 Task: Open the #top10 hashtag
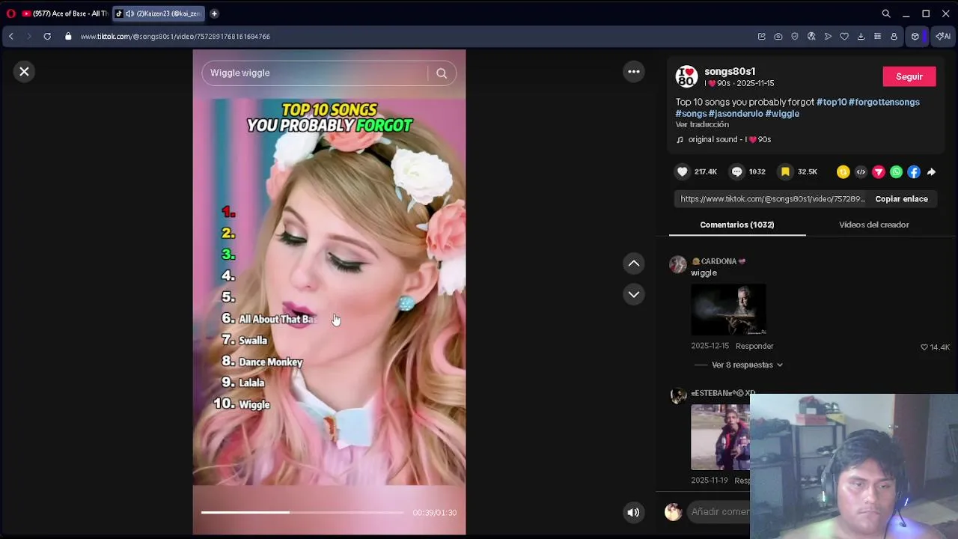tap(832, 102)
